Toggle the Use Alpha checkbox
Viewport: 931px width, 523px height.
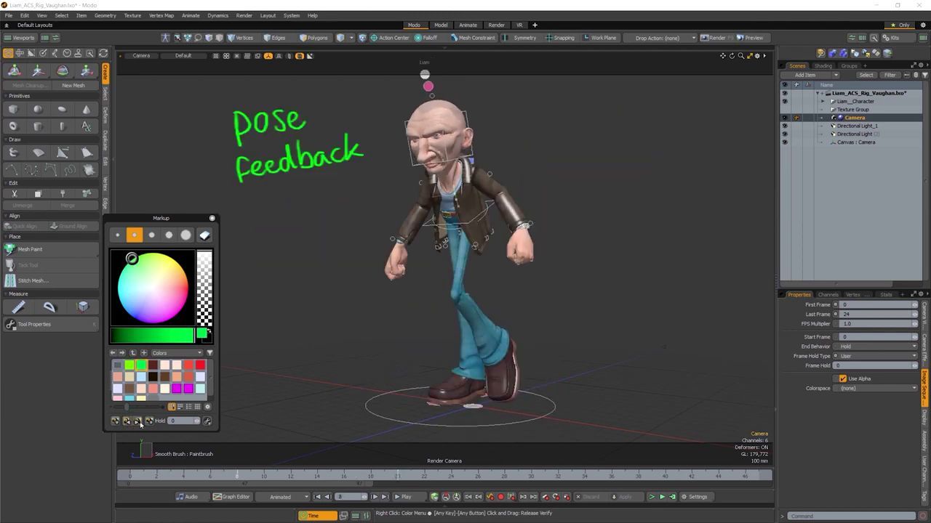[843, 378]
